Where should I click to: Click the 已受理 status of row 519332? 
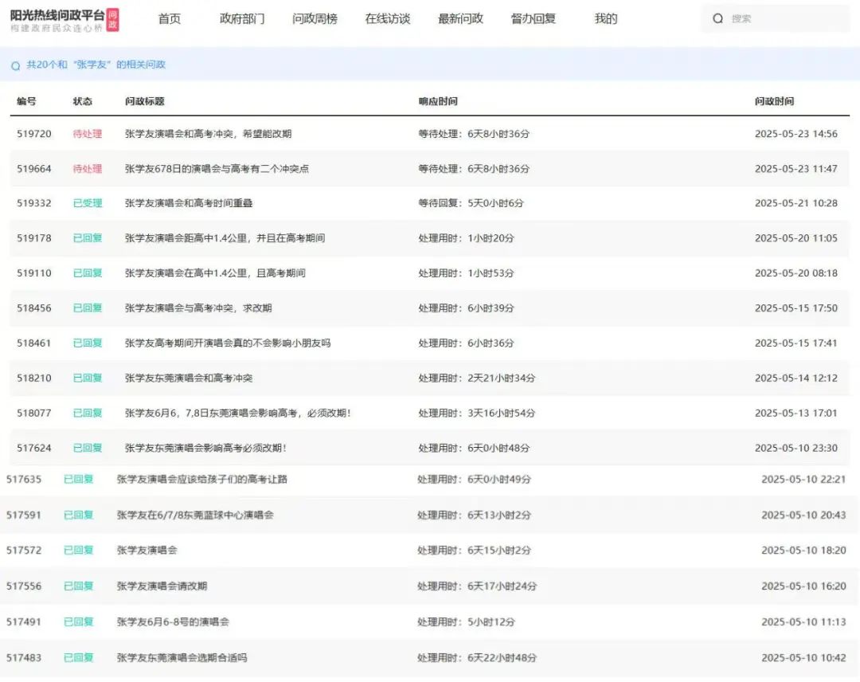tap(88, 203)
